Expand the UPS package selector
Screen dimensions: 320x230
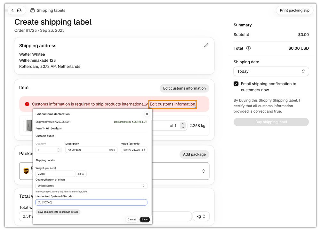click(x=204, y=171)
